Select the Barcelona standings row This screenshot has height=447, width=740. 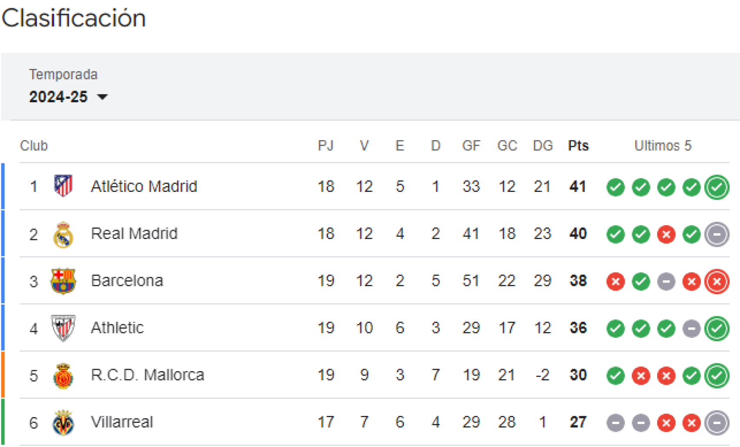tap(304, 281)
